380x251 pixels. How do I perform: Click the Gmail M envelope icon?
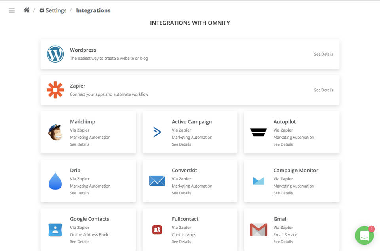(x=258, y=230)
